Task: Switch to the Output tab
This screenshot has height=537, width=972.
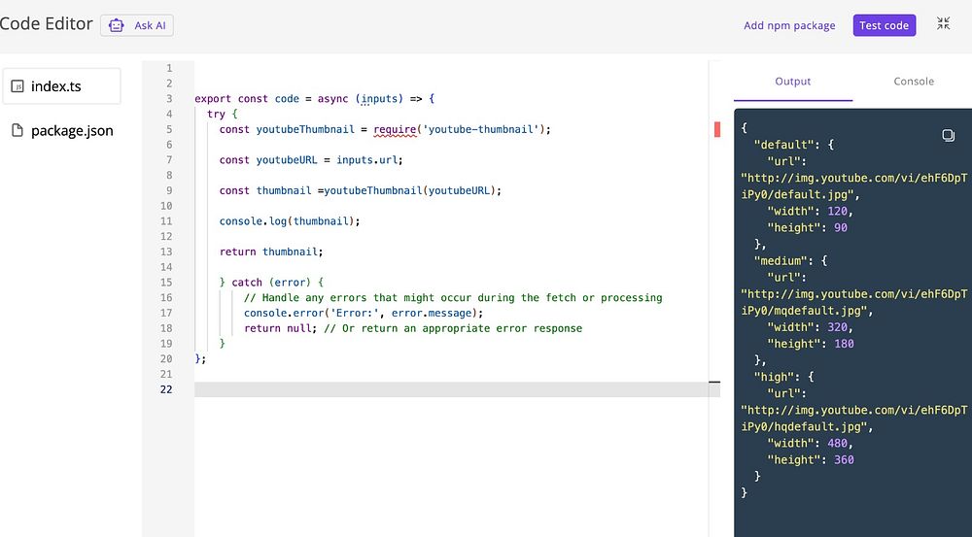Action: (793, 82)
